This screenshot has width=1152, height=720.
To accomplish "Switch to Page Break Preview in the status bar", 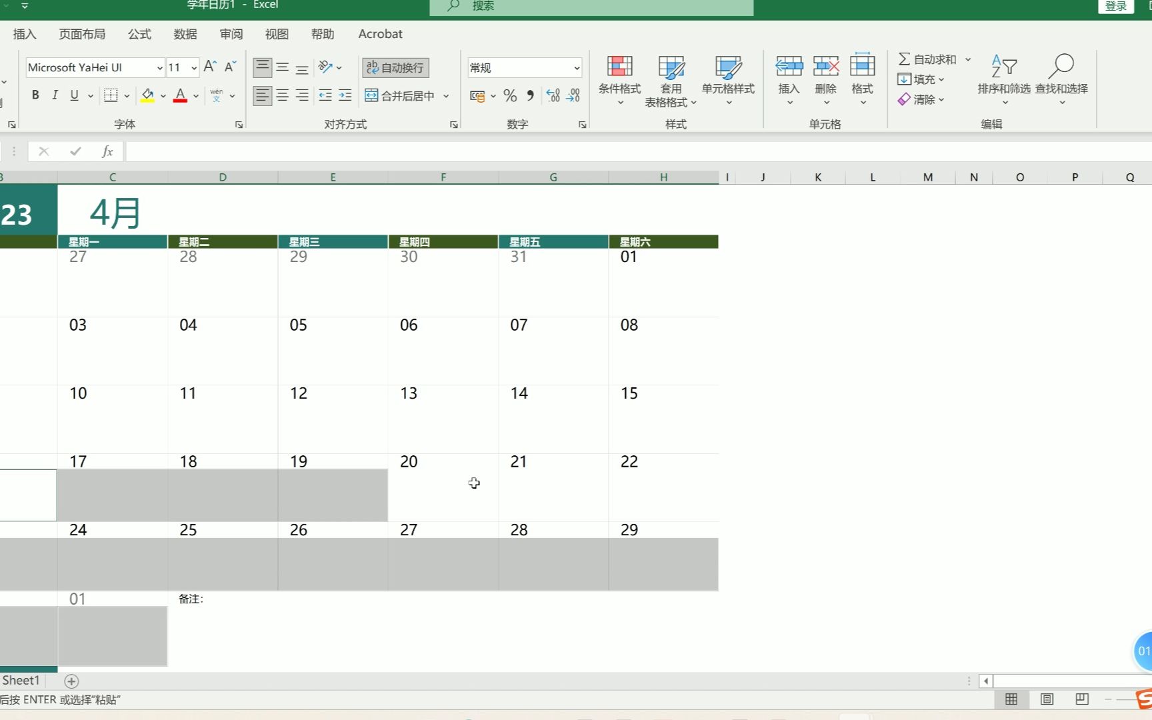I will (1082, 699).
